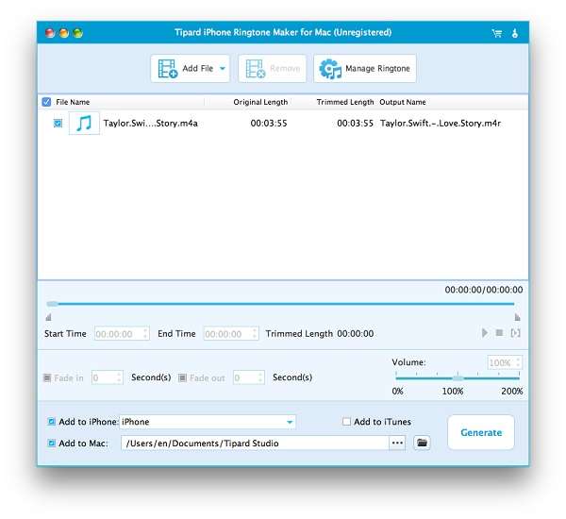Viewport: 566px width, 519px height.
Task: Click the shopping cart purchase icon
Action: point(497,33)
